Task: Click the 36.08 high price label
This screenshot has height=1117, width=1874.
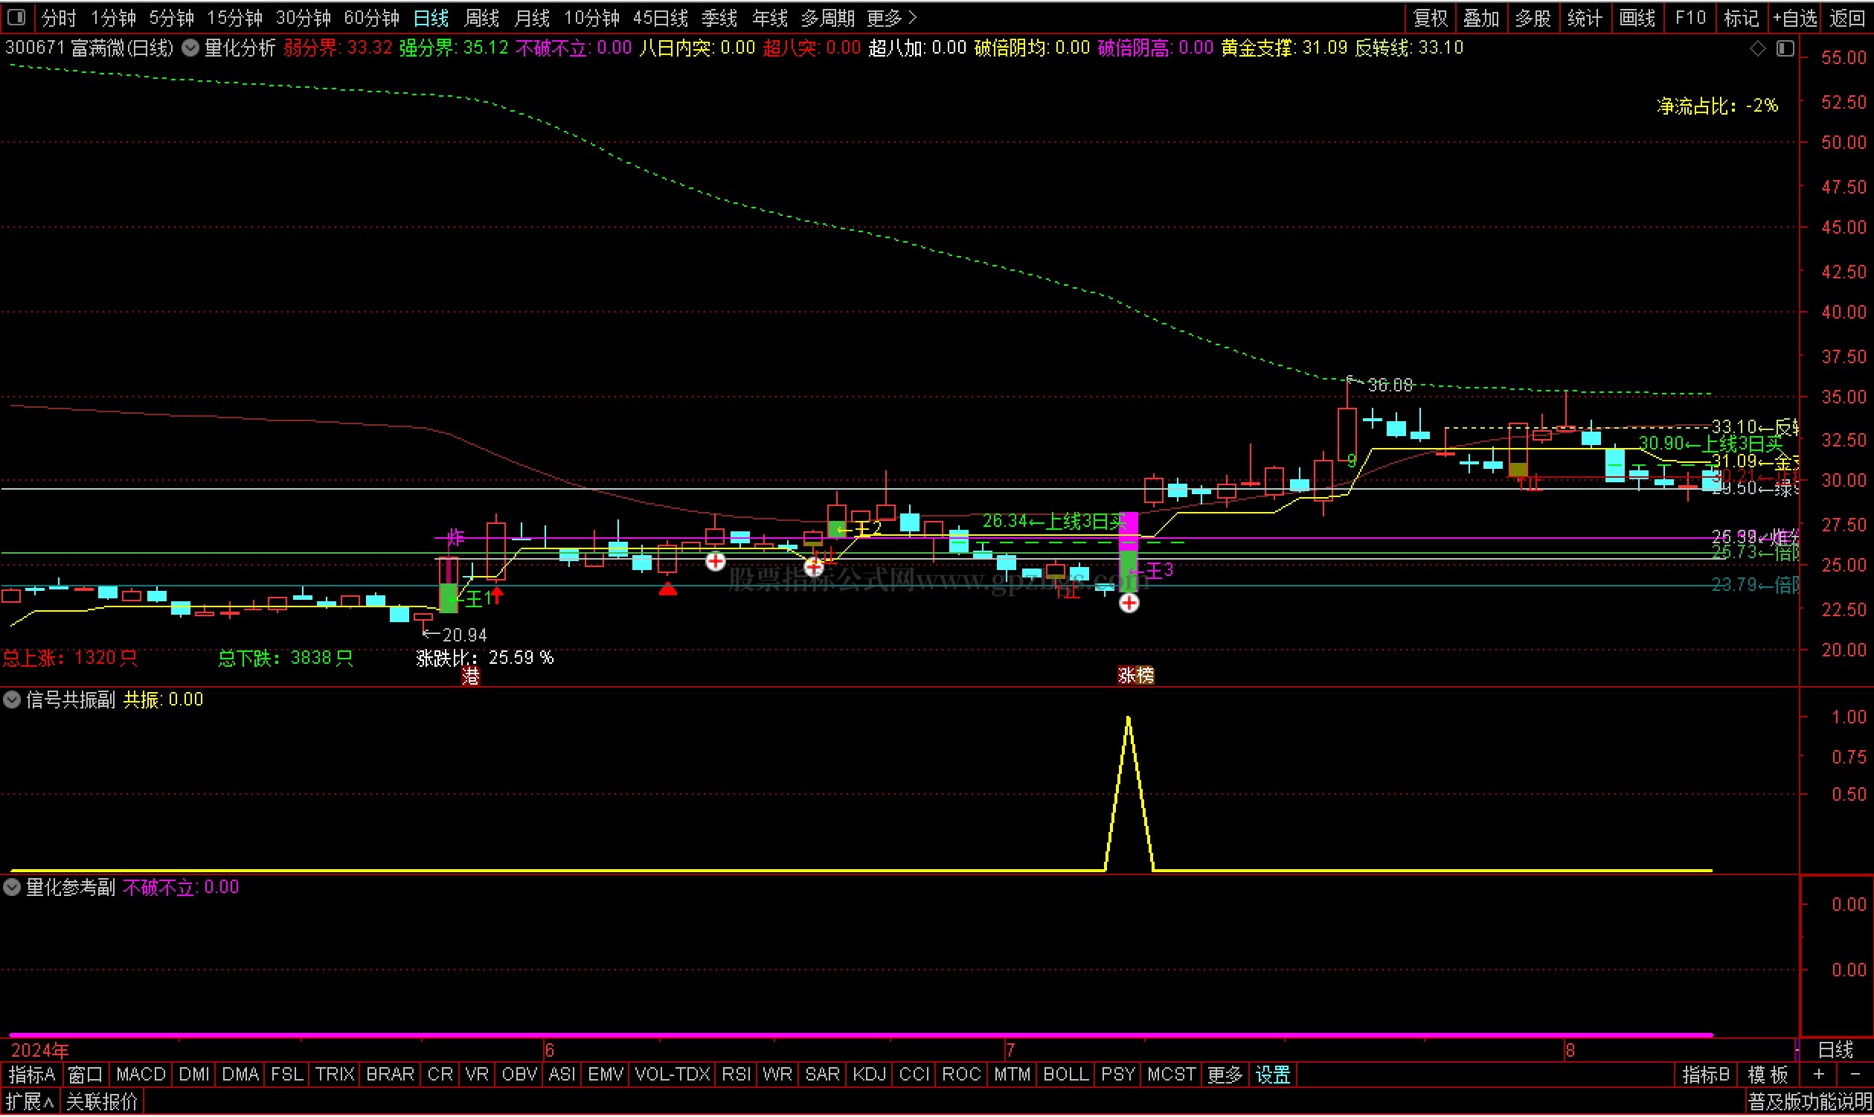Action: (1390, 385)
